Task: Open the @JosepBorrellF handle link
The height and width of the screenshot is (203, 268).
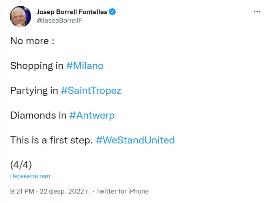Action: pyautogui.click(x=58, y=20)
